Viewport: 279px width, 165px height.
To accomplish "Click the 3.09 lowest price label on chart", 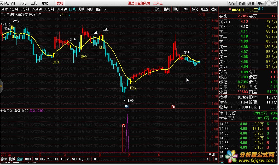I will (x=130, y=100).
